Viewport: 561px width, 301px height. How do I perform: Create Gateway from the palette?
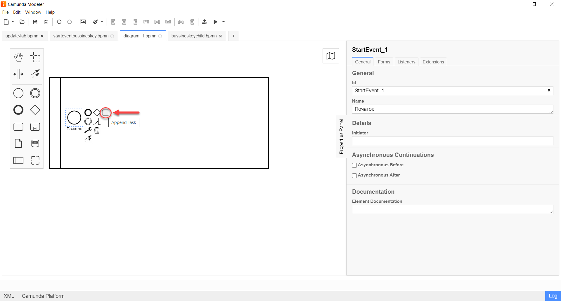click(35, 110)
